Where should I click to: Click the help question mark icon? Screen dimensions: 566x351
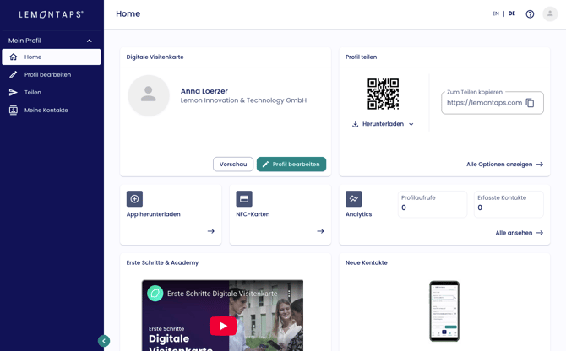point(530,14)
